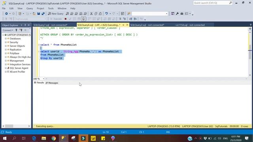Click Uncomment selected lines icon
The width and height of the screenshot is (253, 142).
125,19
